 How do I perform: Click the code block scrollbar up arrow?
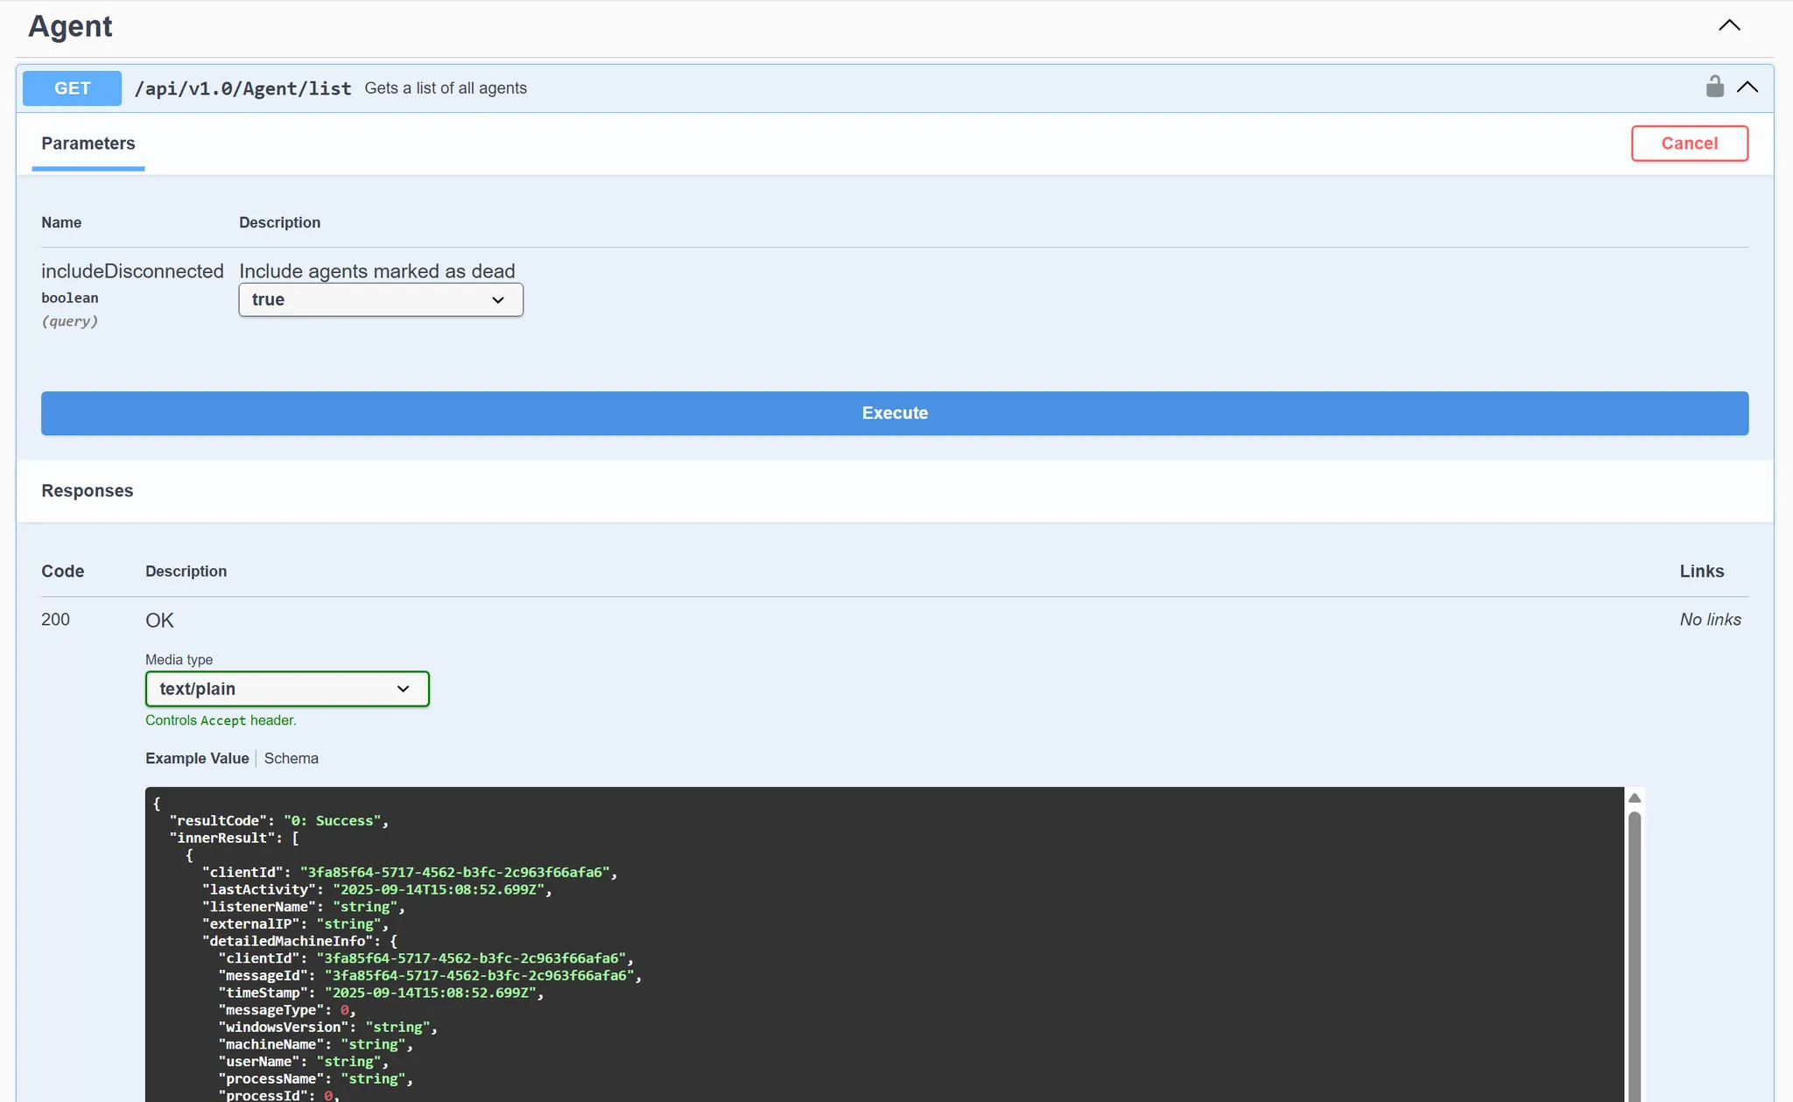[x=1634, y=797]
